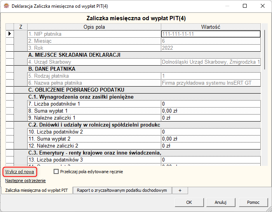The width and height of the screenshot is (272, 212).
Task: Click header 'C. OBLICZENIE POBRANEGO PODATKU'
Action: [x=144, y=90]
